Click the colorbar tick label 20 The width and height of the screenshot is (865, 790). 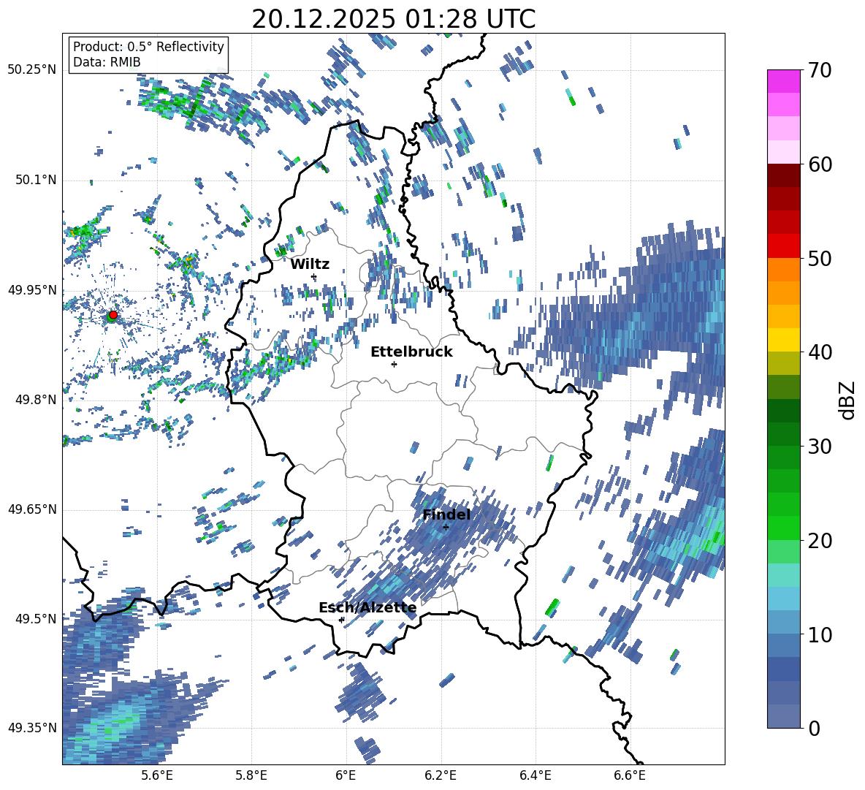click(x=820, y=540)
